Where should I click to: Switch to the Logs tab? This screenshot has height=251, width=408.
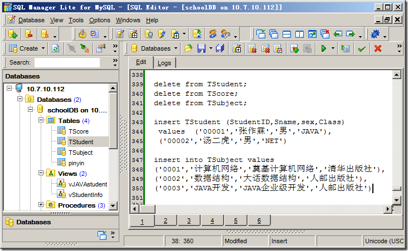click(164, 63)
